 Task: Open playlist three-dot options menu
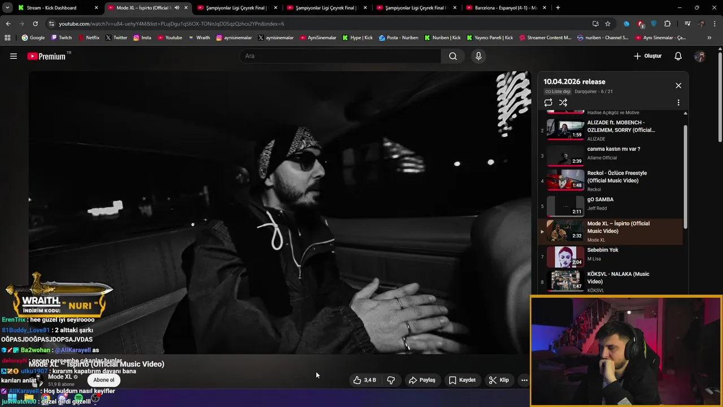(678, 103)
